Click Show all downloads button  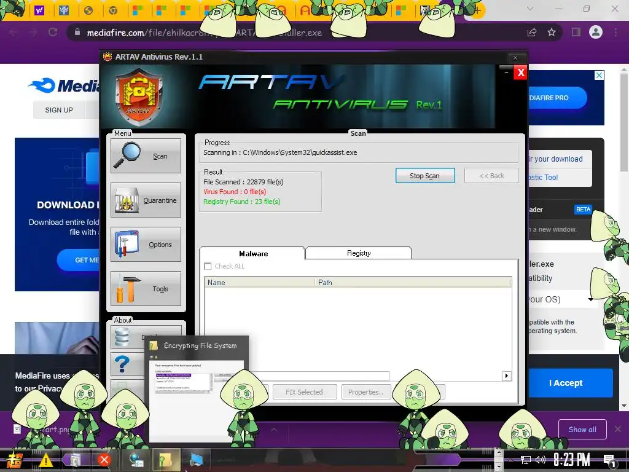(582, 430)
